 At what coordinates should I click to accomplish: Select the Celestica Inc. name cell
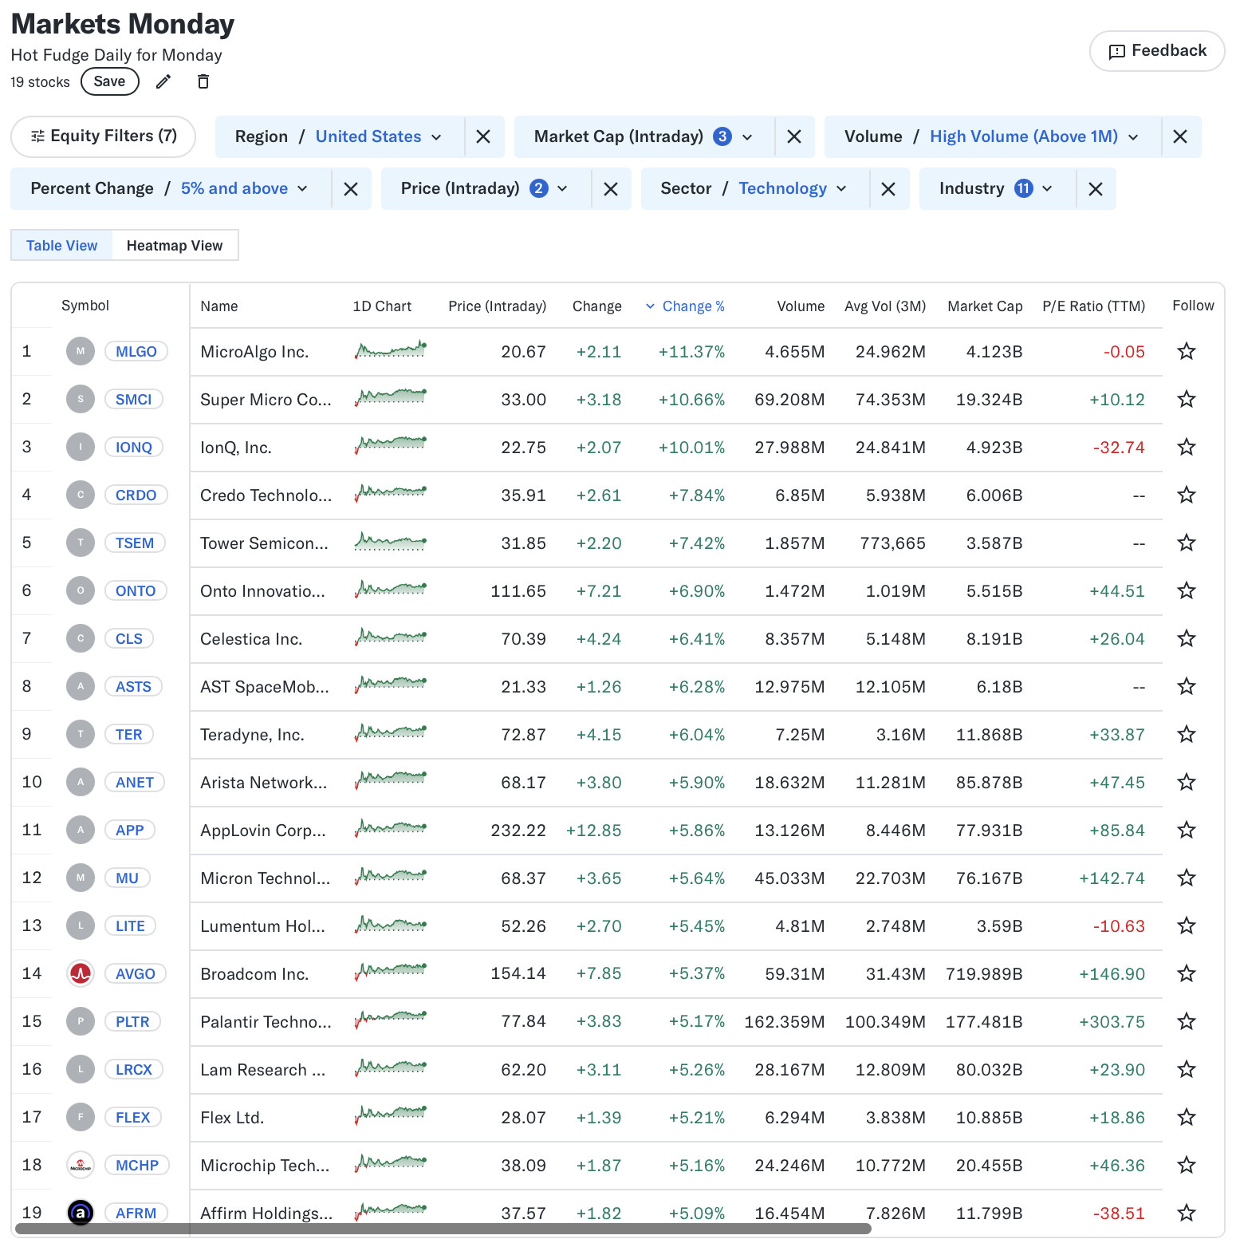click(251, 639)
